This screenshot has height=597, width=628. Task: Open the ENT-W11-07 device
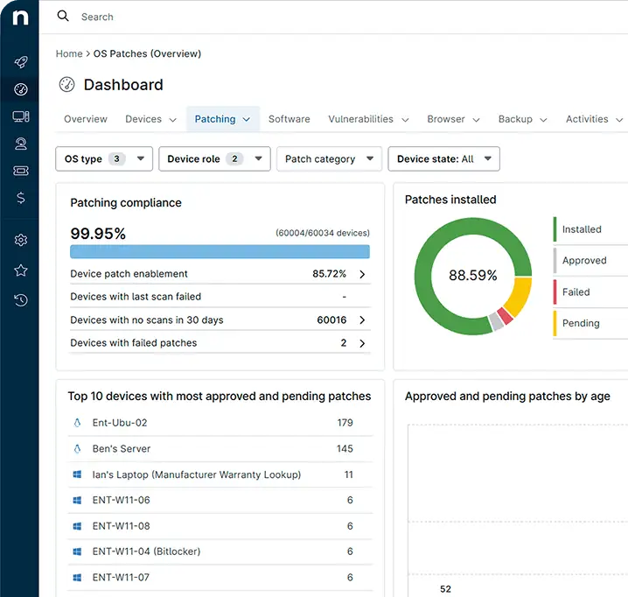pos(220,578)
